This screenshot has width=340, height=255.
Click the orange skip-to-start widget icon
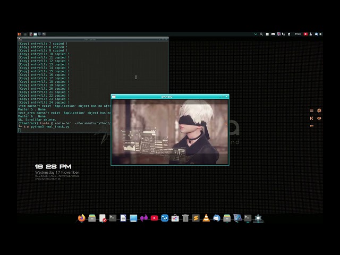(312, 118)
